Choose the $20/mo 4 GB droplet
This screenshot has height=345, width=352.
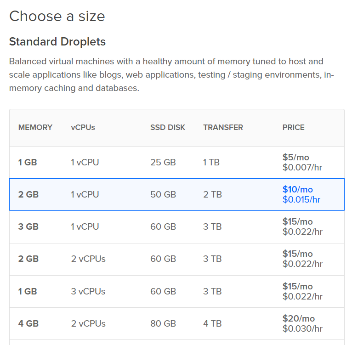pos(176,323)
